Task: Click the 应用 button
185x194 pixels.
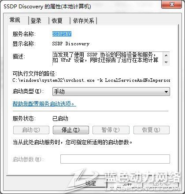Action: (162, 183)
